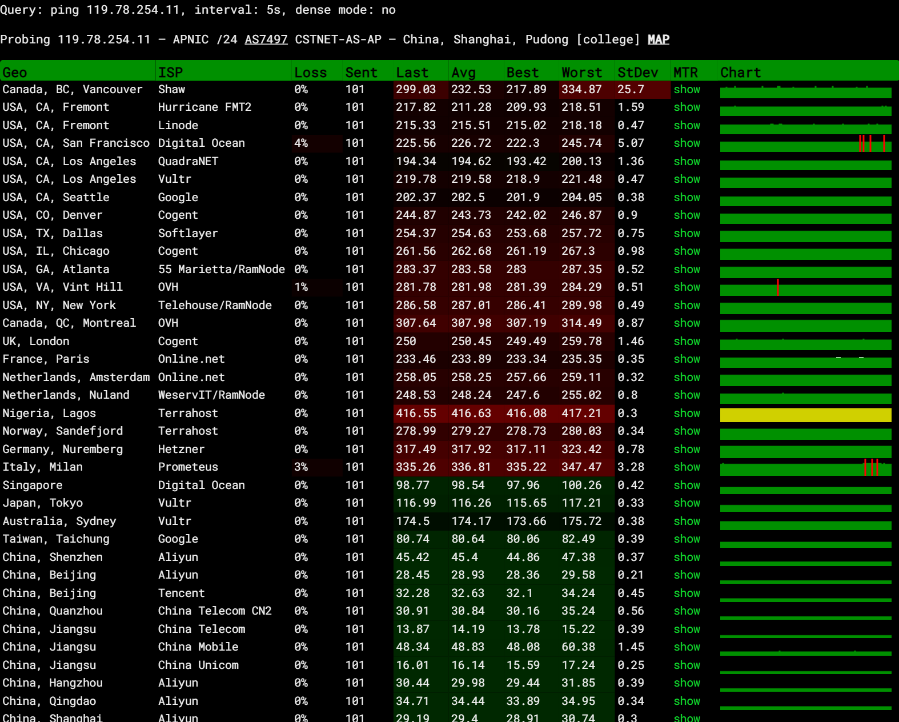Show MTR for Nigeria Lagos Terrahost

click(x=687, y=414)
